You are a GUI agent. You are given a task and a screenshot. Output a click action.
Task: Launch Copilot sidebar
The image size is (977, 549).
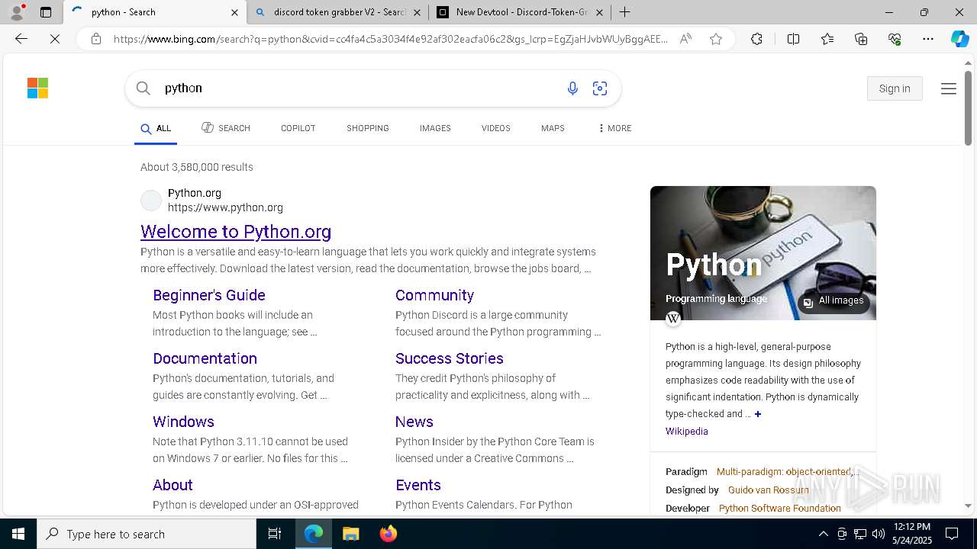(959, 39)
